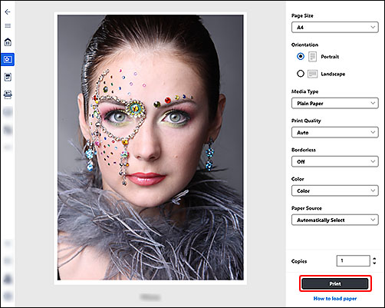
Task: Click the portrait page orientation icon
Action: [x=312, y=57]
